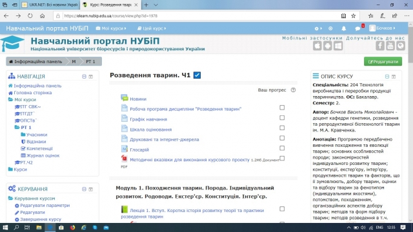This screenshot has width=413, height=232.
Task: Visit the YouTube channel icon
Action: coord(390,46)
